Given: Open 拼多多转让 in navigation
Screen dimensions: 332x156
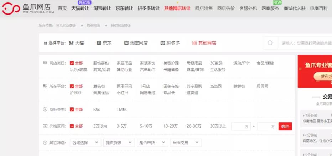Looking at the screenshot, I should click(149, 8).
